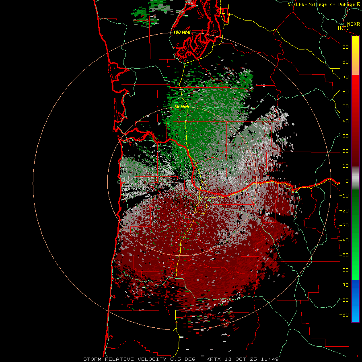Click the positive "10" scale value
This screenshot has height=362, width=362.
pos(346,166)
